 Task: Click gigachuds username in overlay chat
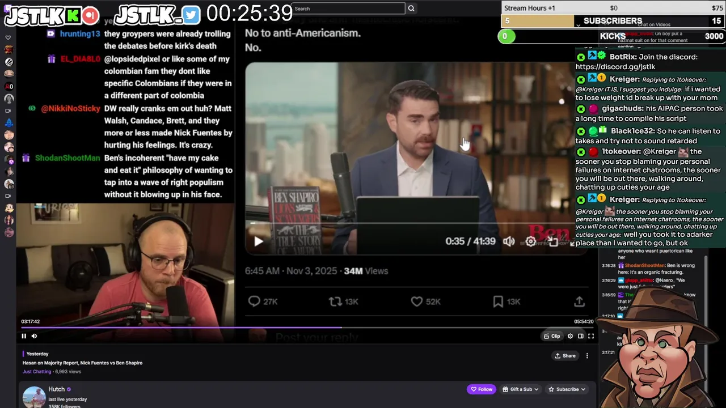click(x=623, y=108)
